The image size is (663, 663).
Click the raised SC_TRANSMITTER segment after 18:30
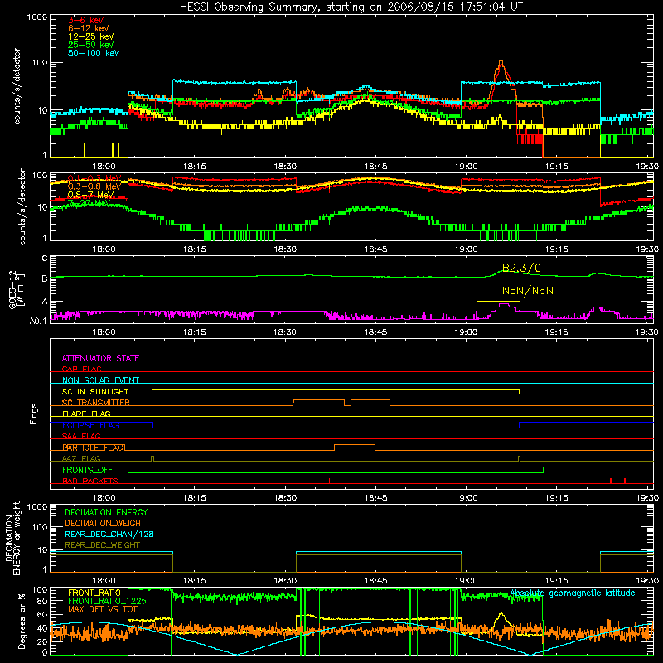(x=319, y=400)
